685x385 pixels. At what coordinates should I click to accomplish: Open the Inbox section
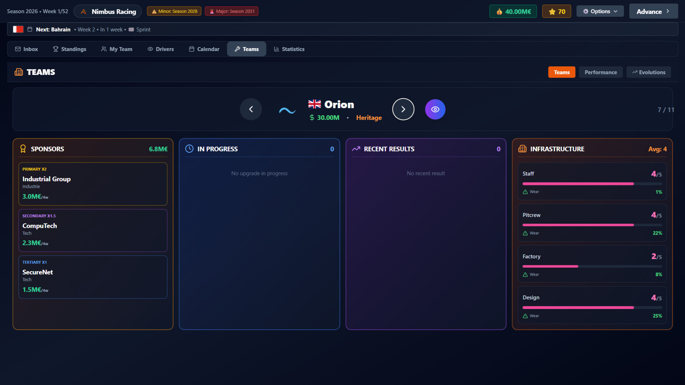point(26,49)
